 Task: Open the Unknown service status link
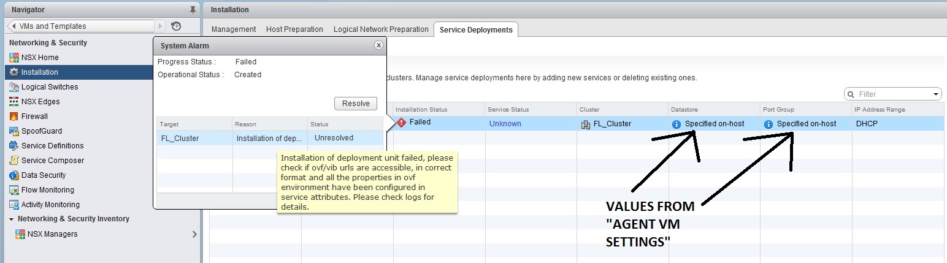click(x=505, y=124)
